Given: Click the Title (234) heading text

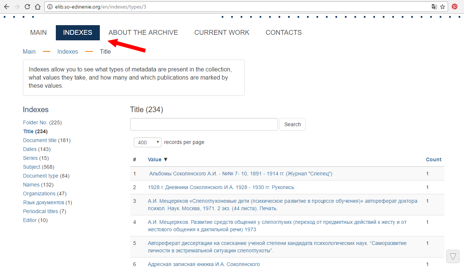Looking at the screenshot, I should [146, 110].
